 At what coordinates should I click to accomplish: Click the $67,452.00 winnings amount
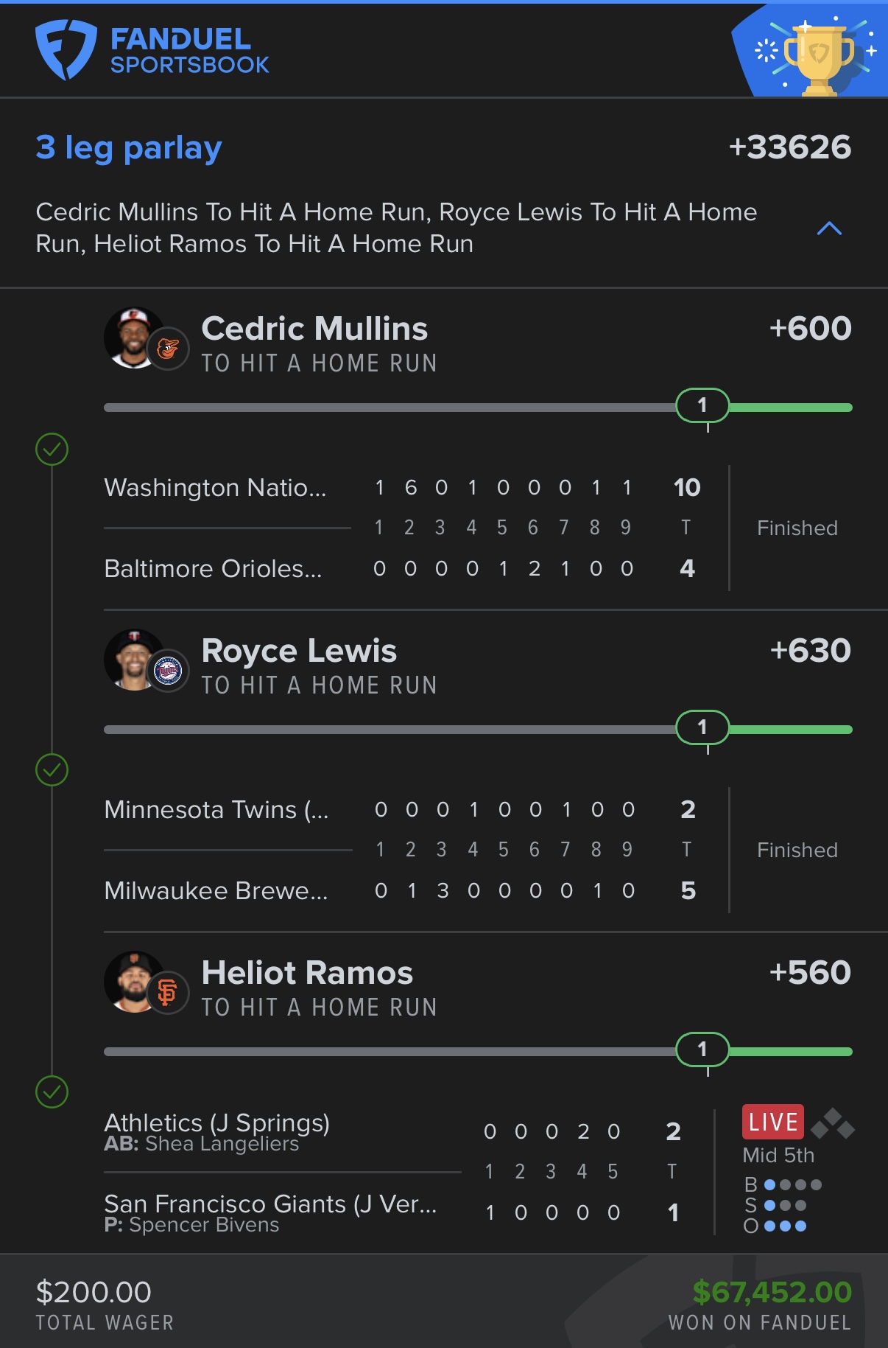pos(772,1292)
